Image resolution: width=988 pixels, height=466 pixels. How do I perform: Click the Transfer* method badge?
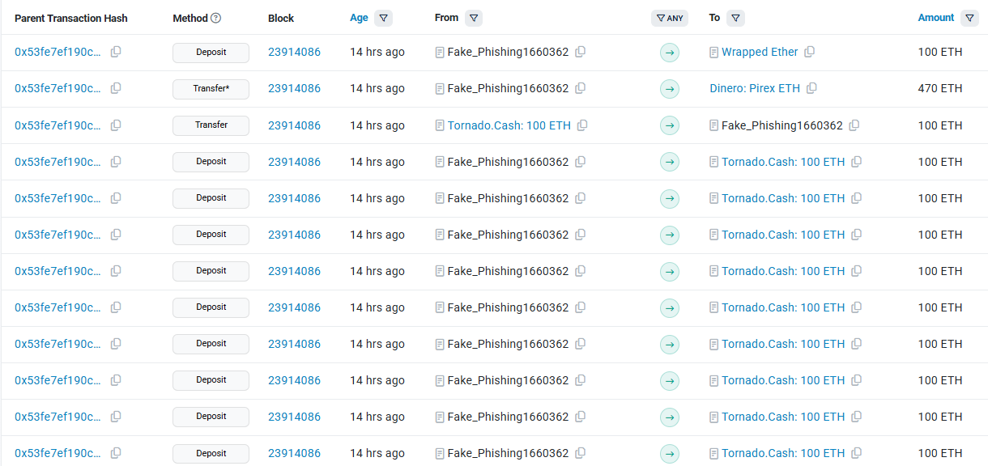pyautogui.click(x=211, y=89)
